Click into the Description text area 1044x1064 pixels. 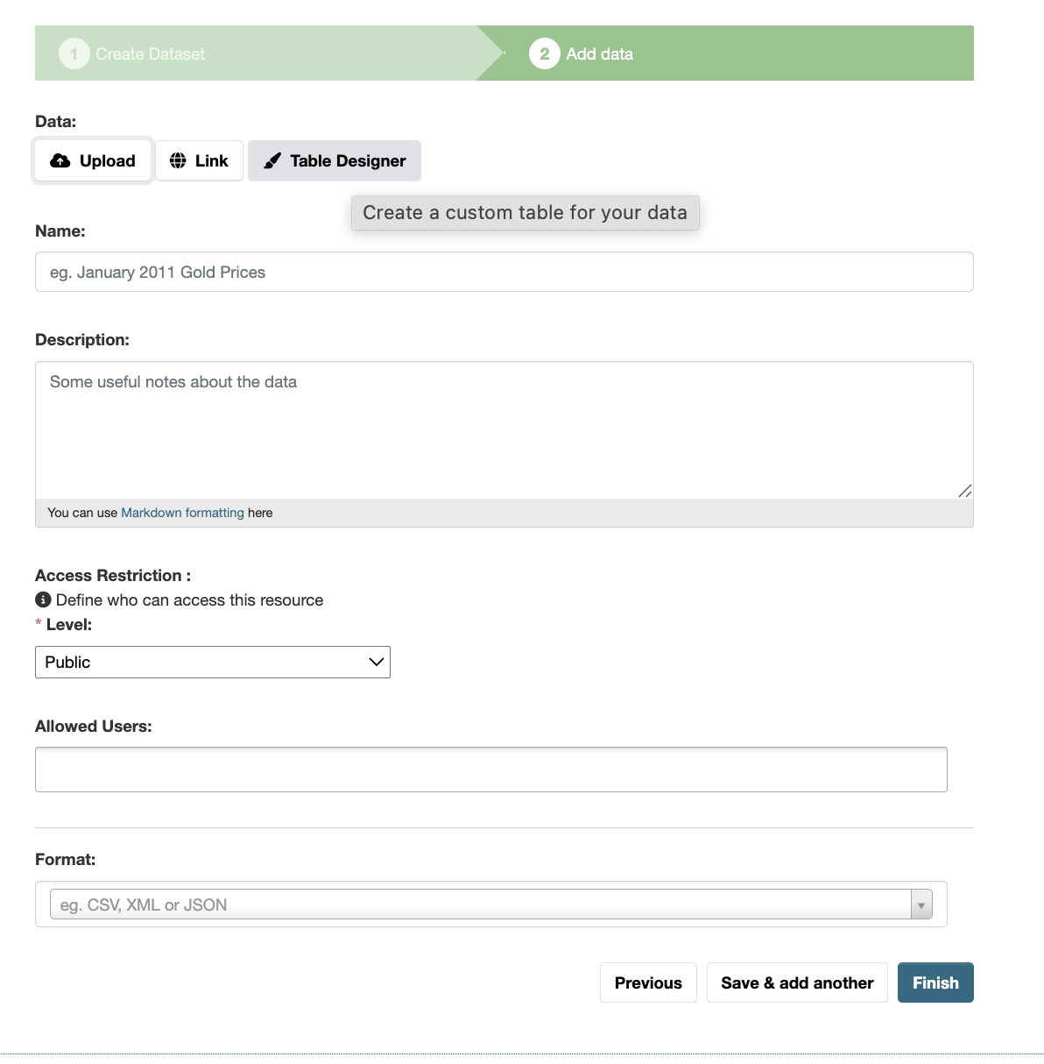pos(504,430)
